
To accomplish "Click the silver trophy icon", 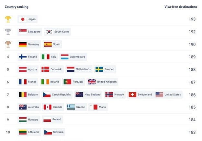I will click(8, 32).
